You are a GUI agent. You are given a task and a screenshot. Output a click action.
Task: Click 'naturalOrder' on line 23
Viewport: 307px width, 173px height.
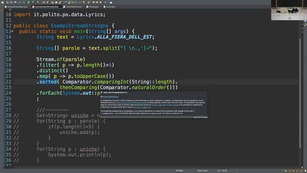[x=149, y=87]
